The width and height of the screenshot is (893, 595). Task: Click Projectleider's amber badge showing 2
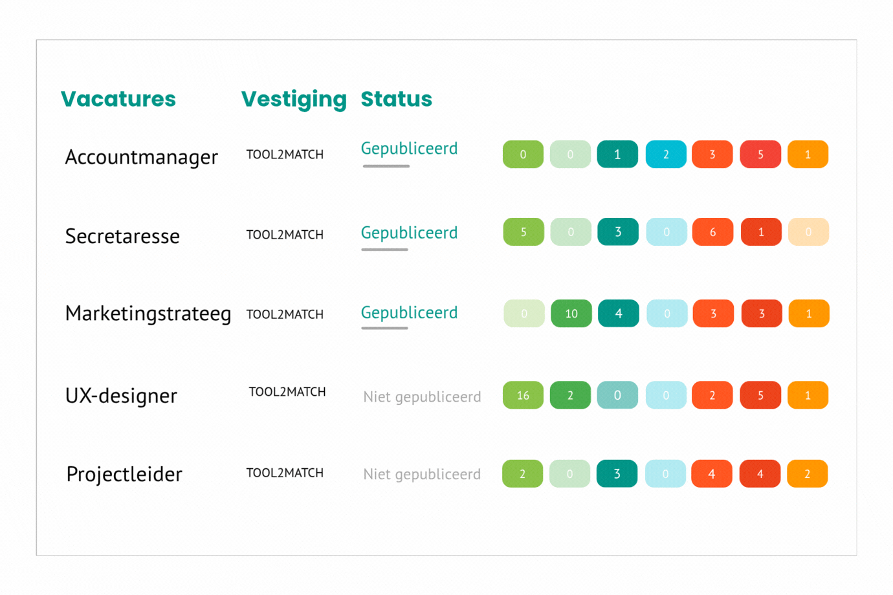point(807,474)
